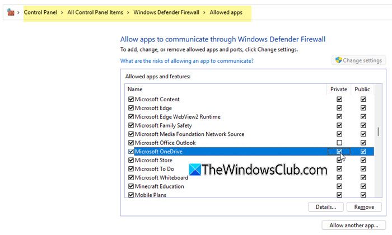Image resolution: width=392 pixels, height=235 pixels.
Task: Uncheck Public for Microsoft Edge
Action: 363,108
